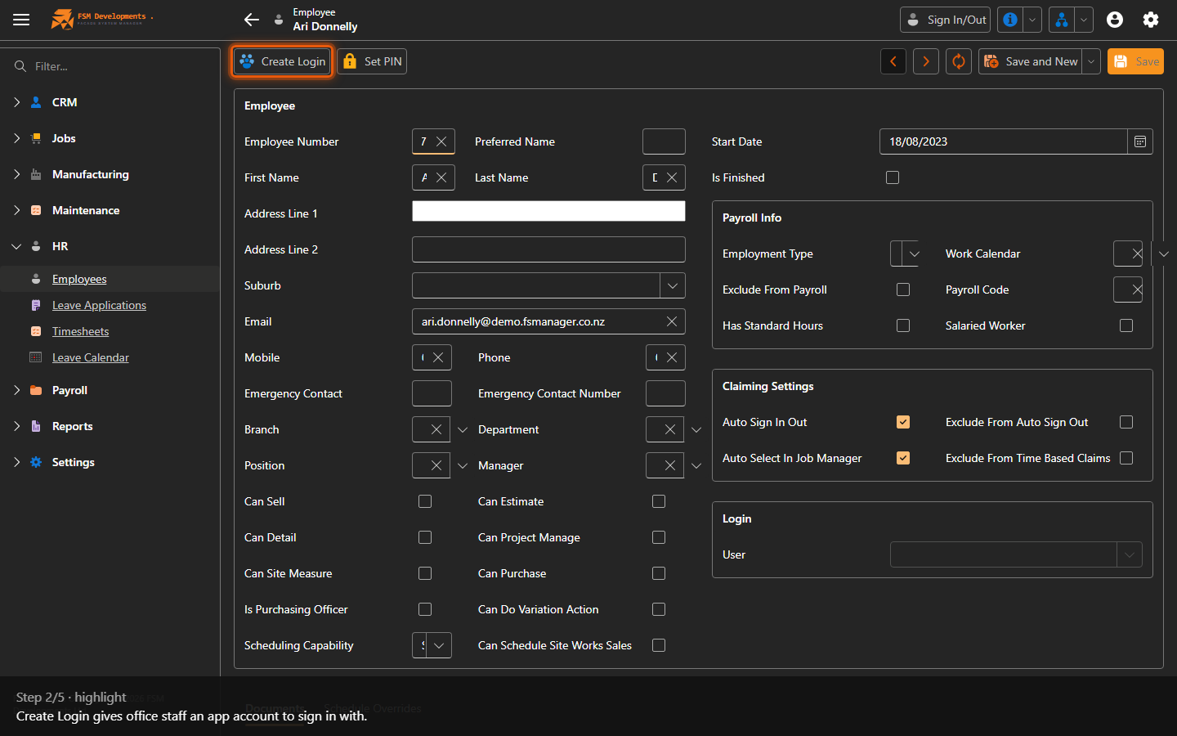Image resolution: width=1177 pixels, height=736 pixels.
Task: Open the settings gear in header
Action: 1151,20
